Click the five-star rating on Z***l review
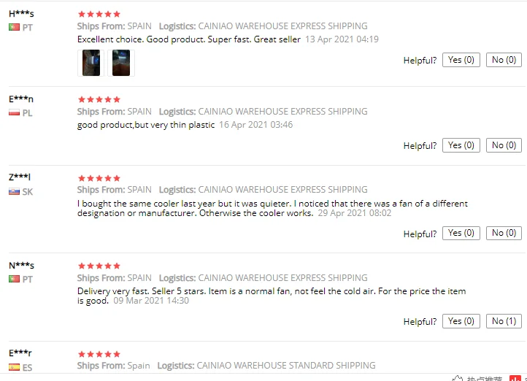This screenshot has width=527, height=381. [99, 178]
